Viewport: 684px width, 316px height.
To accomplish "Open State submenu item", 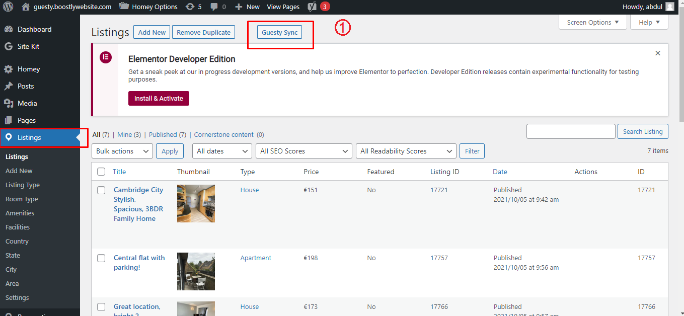I will click(x=13, y=255).
